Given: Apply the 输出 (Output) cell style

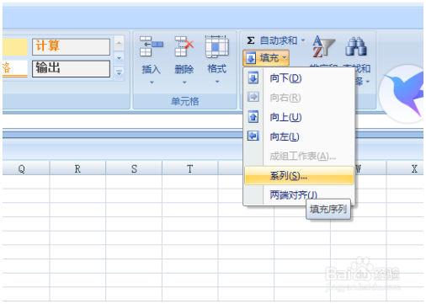Looking at the screenshot, I should coord(71,68).
